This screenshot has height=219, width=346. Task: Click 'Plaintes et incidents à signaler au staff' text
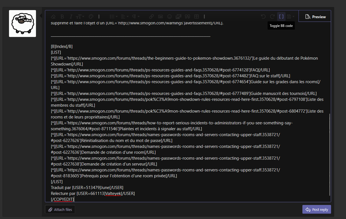point(155,129)
